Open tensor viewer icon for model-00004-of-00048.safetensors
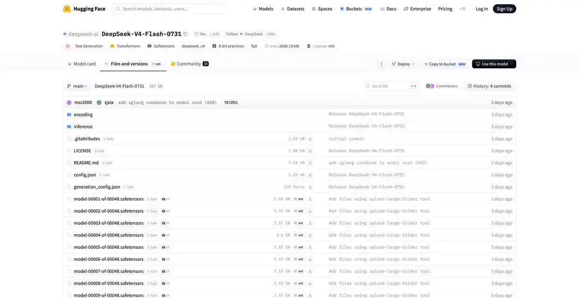The image size is (579, 298). pos(165,235)
